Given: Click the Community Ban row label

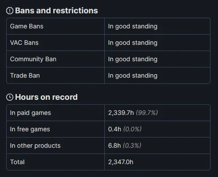Looking at the screenshot, I should (33, 59).
